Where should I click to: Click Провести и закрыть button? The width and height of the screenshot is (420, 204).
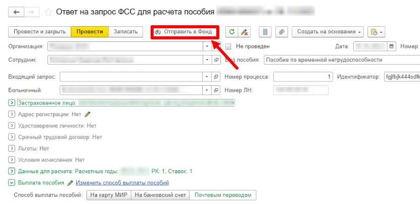[39, 32]
